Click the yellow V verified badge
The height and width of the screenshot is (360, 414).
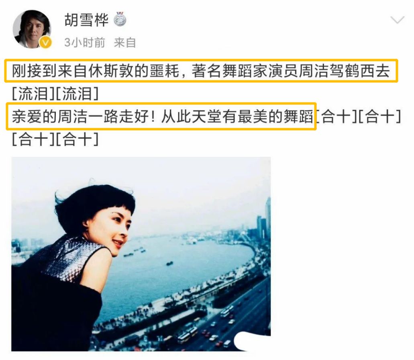coord(45,42)
